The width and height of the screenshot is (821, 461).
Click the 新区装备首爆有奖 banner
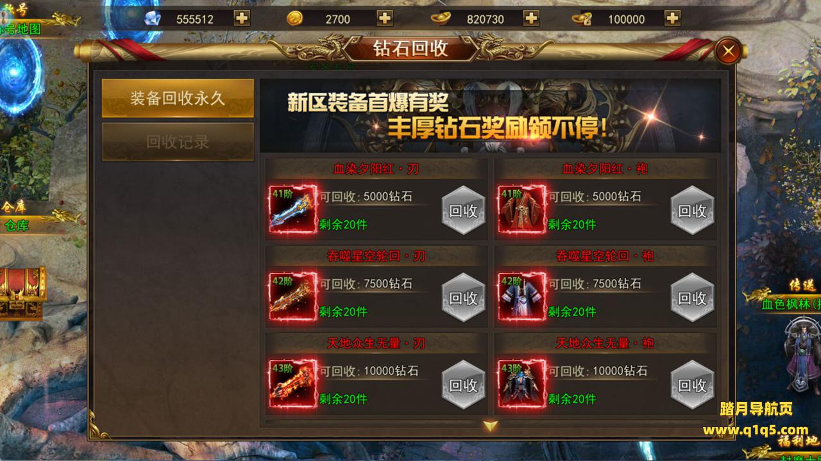tap(490, 115)
